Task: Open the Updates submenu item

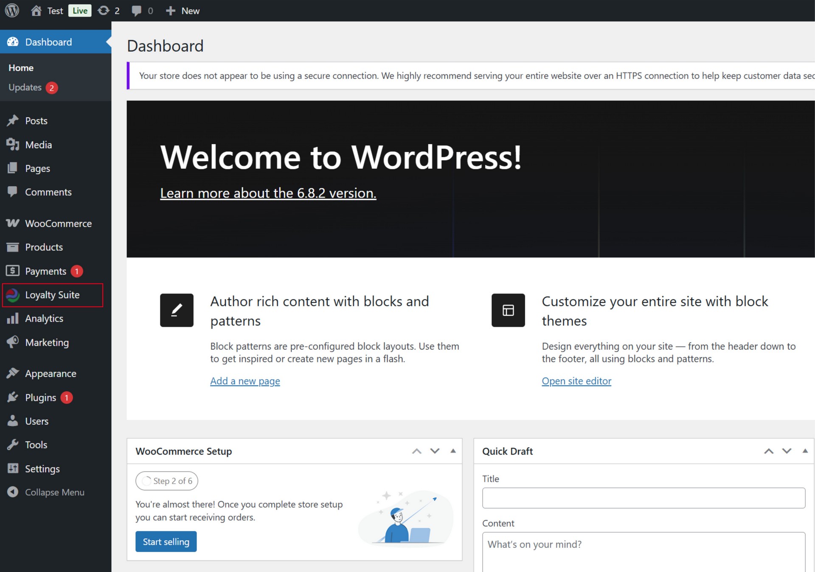Action: (x=25, y=87)
